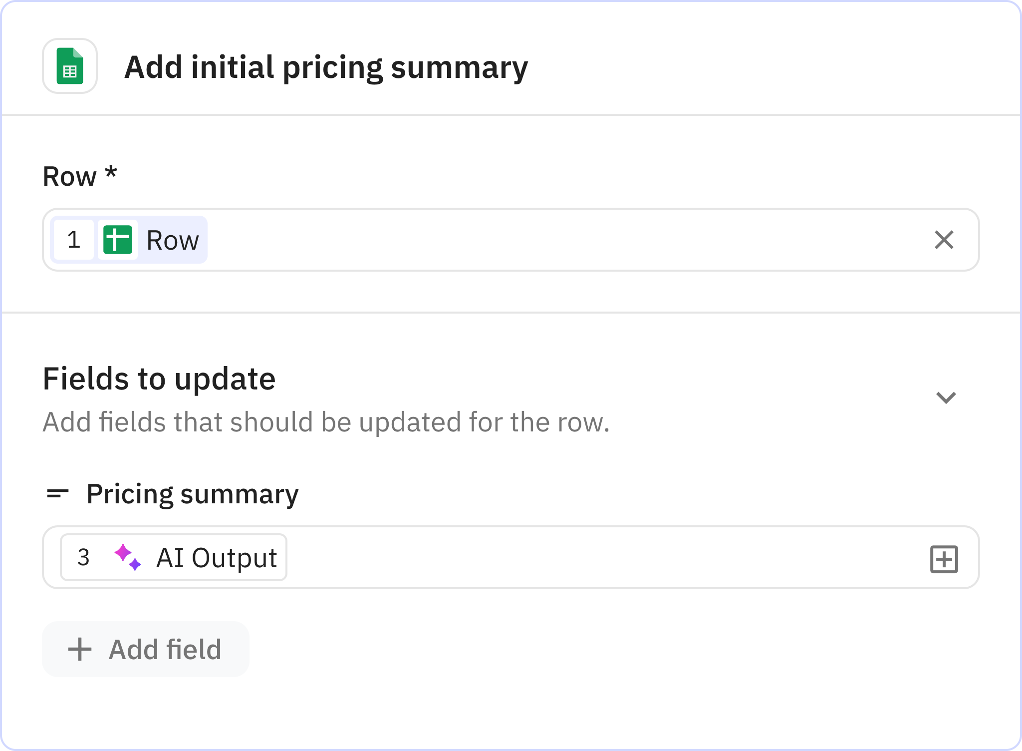Click the AI sparkle icon in the AI Output token
Viewport: 1022px width, 751px height.
(x=129, y=557)
